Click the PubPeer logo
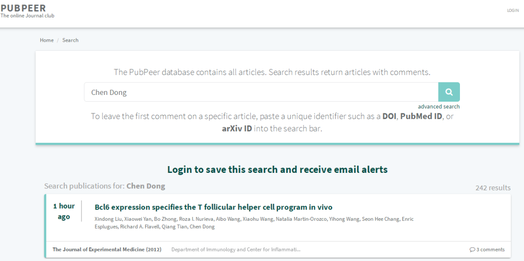Screen dimensions: 524x261 pos(23,8)
